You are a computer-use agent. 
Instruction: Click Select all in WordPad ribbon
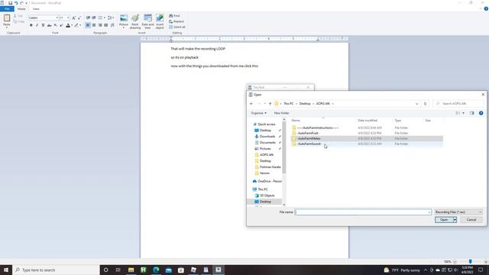tap(177, 27)
